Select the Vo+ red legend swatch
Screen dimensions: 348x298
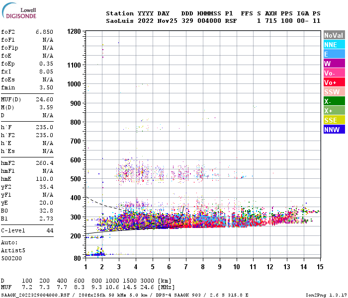point(334,82)
